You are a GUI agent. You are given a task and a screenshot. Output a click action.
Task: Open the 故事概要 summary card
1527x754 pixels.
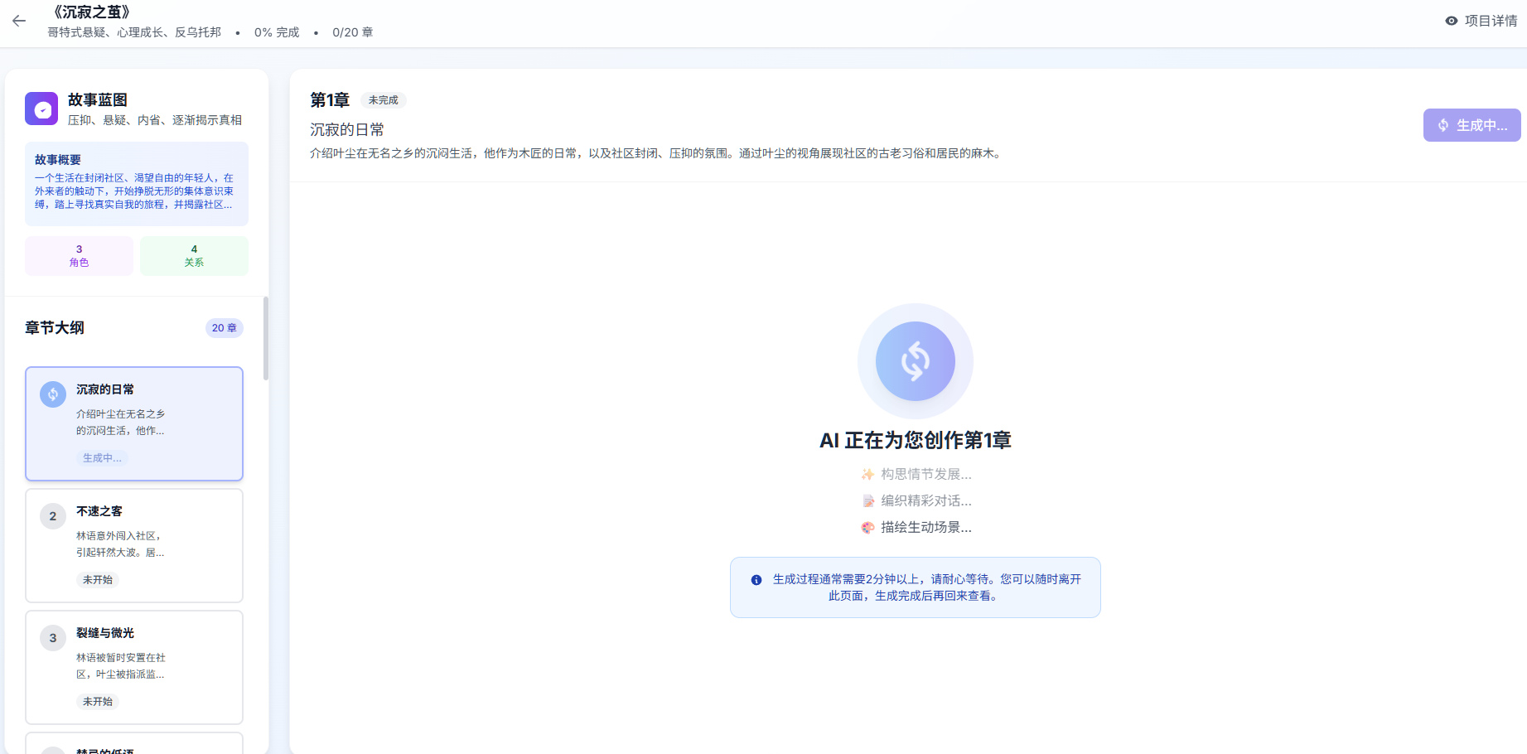[x=137, y=184]
